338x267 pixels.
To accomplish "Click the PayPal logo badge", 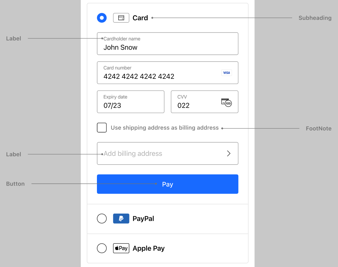I will 121,218.
